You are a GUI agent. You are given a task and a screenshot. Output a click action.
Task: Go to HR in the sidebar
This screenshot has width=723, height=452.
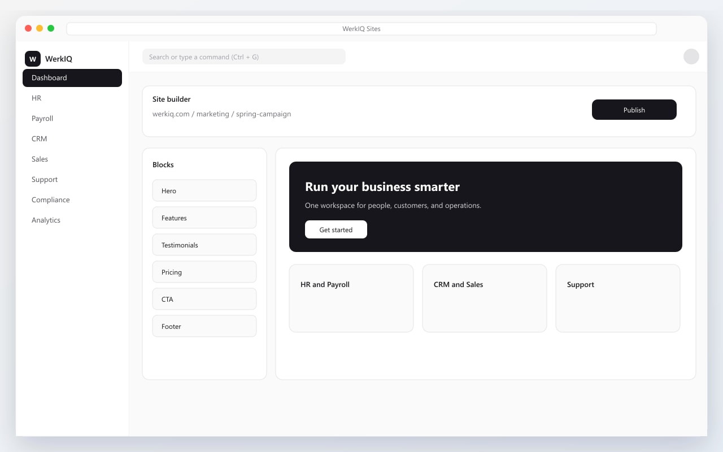pos(72,98)
